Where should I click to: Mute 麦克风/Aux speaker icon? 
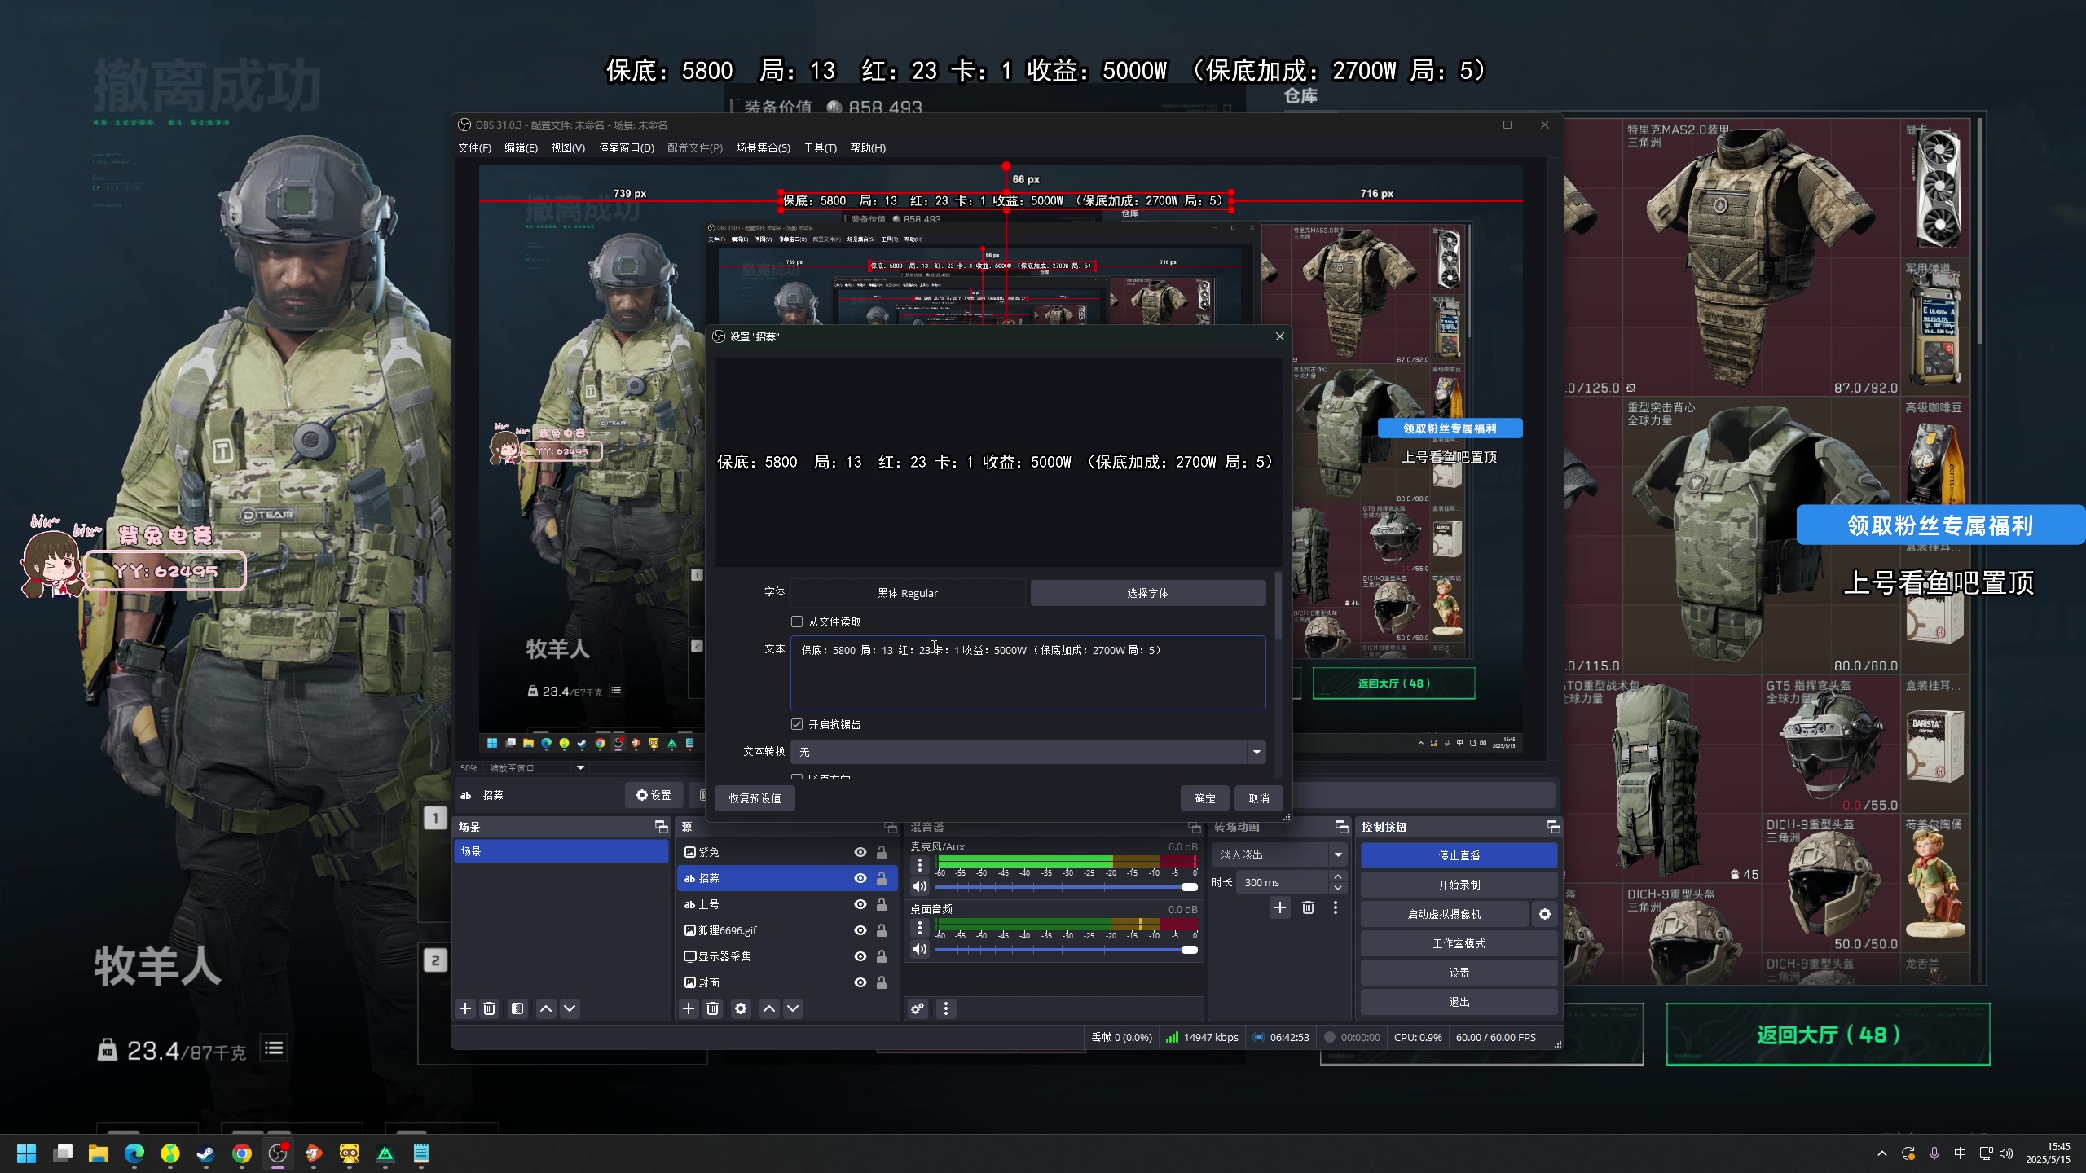pyautogui.click(x=920, y=886)
